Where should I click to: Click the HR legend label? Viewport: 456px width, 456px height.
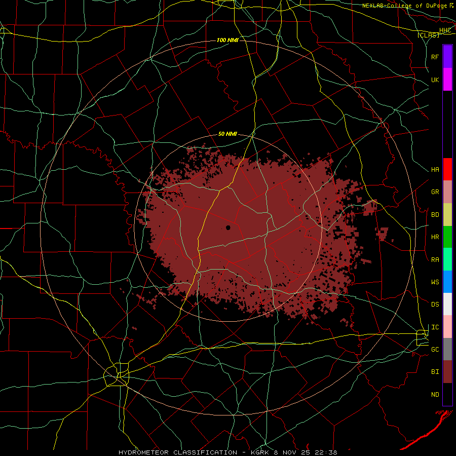point(435,237)
